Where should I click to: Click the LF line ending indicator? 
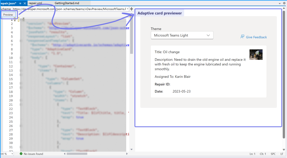(x=282, y=154)
